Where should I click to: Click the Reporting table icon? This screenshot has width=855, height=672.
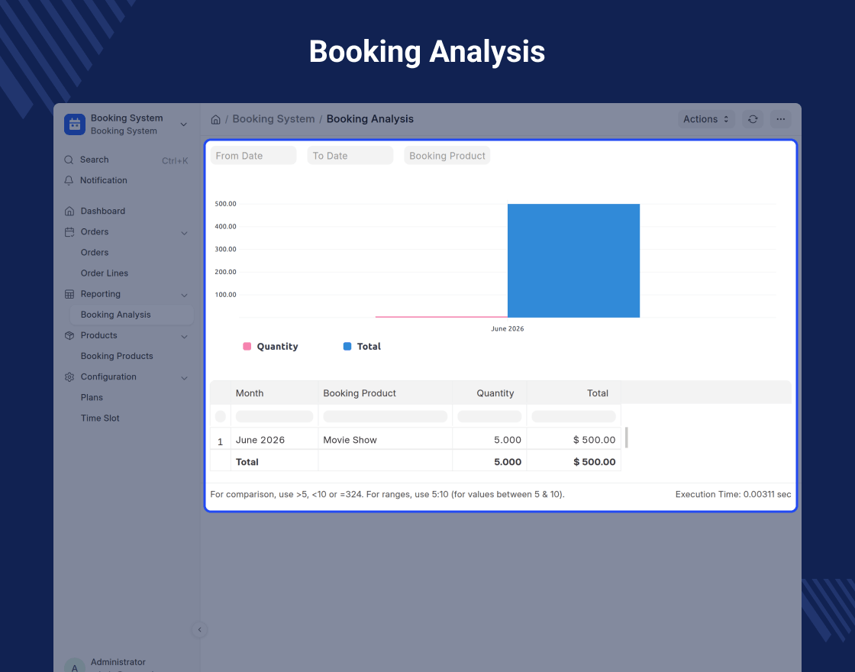(x=69, y=294)
